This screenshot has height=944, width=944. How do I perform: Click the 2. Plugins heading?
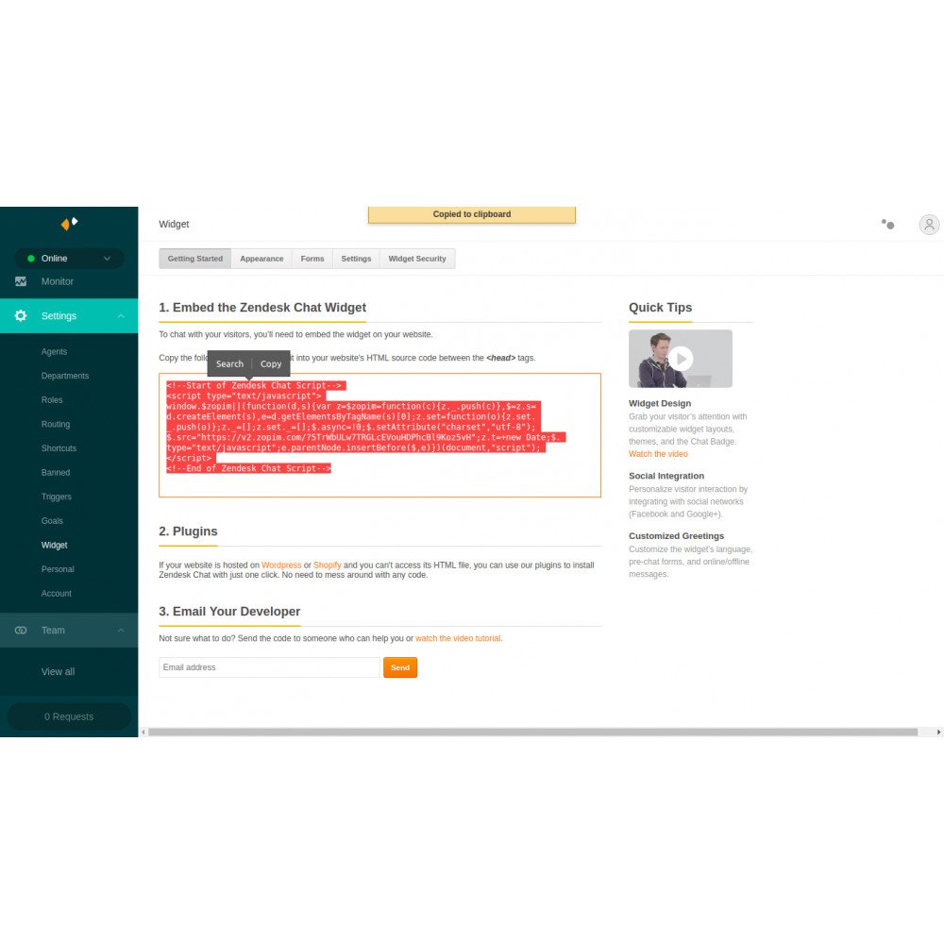188,531
